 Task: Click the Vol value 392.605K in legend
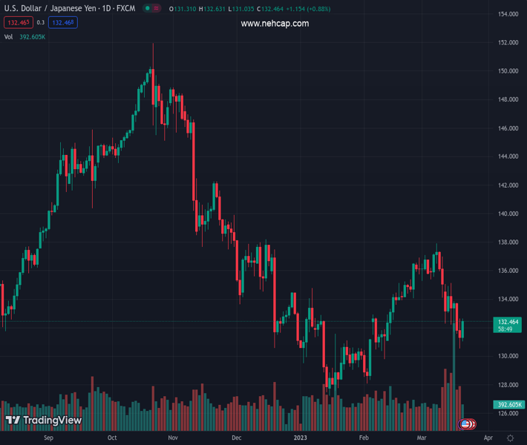point(33,36)
